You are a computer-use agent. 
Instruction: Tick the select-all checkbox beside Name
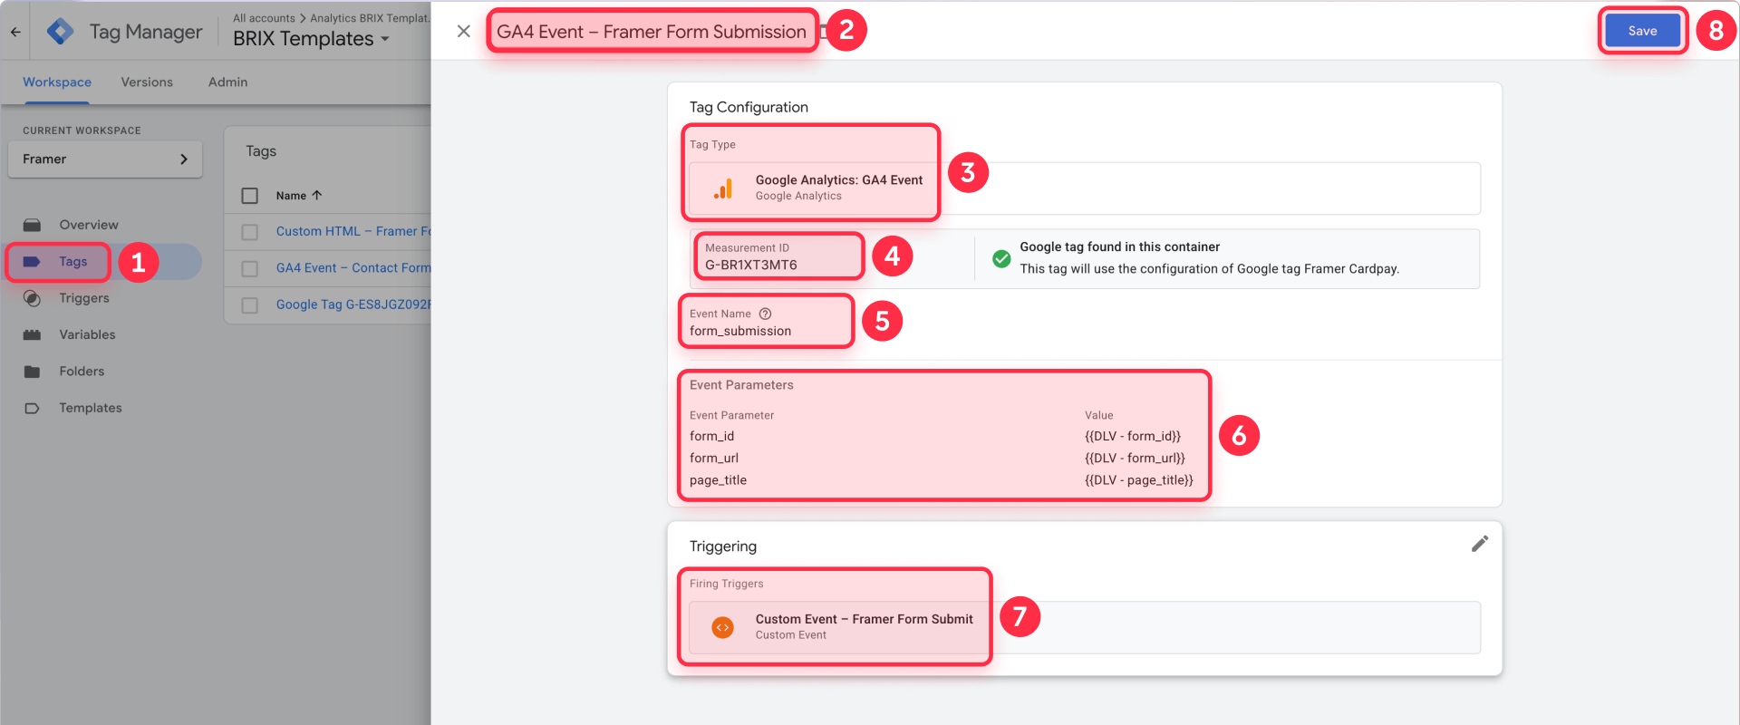click(x=250, y=196)
